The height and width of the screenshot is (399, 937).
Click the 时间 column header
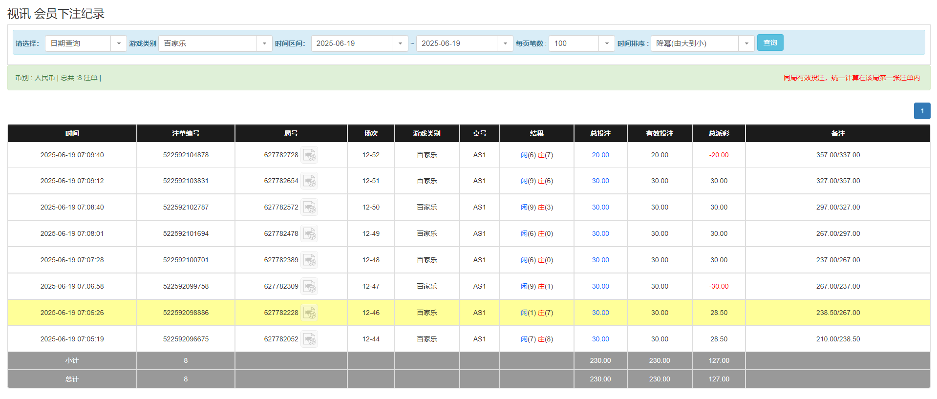tap(72, 133)
